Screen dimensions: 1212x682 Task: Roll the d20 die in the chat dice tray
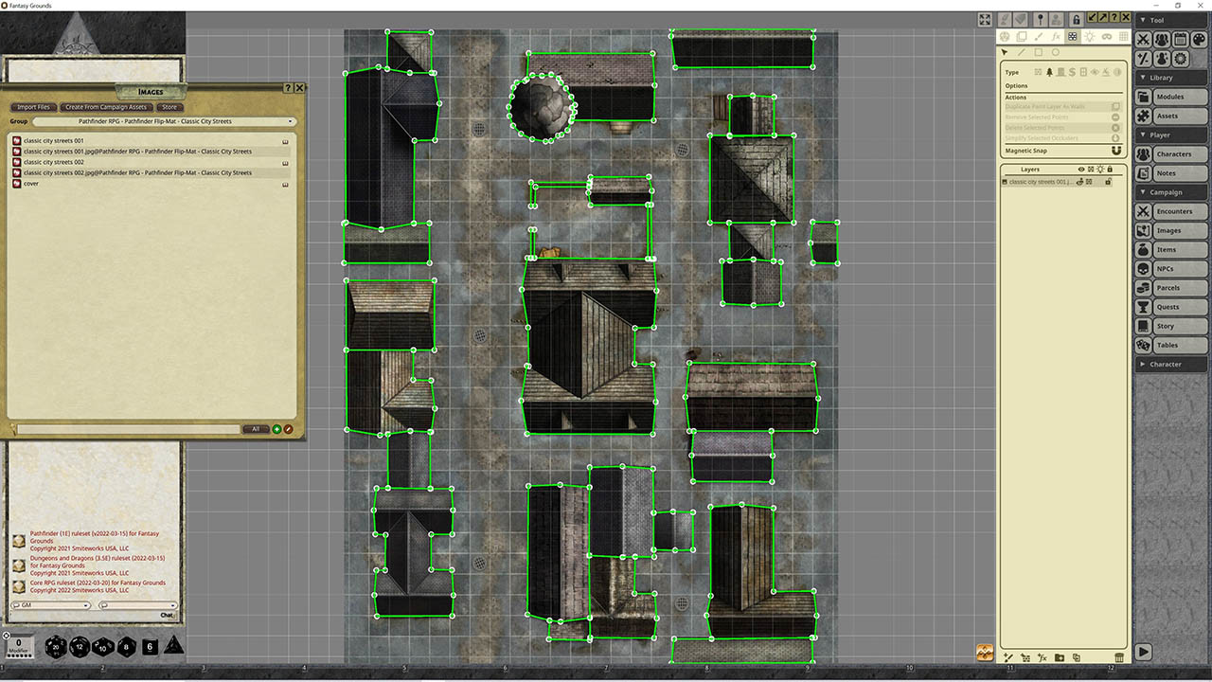coord(56,647)
